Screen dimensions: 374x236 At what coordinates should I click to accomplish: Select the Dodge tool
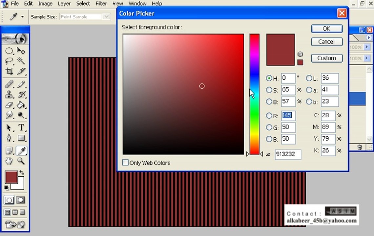(x=21, y=115)
